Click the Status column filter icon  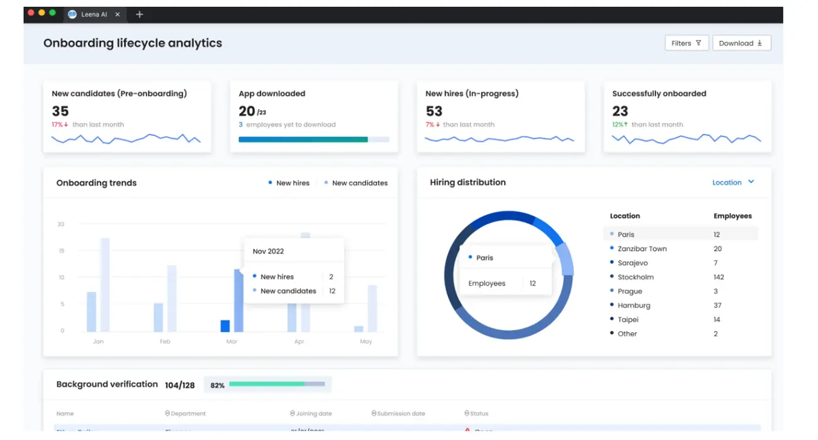[x=467, y=414]
